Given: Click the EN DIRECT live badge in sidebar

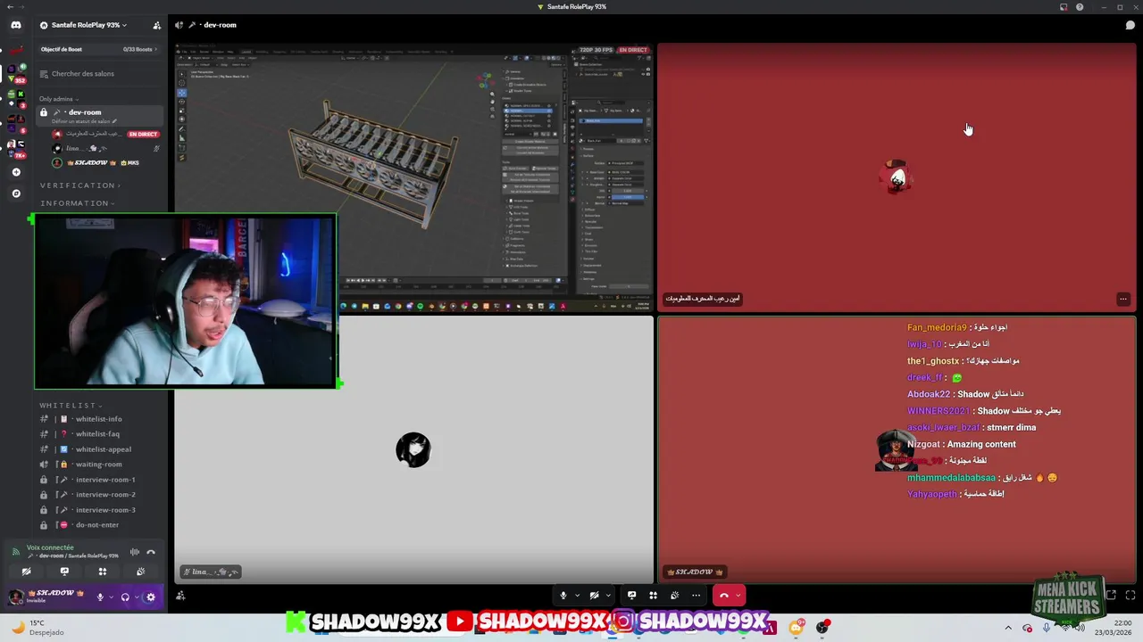Looking at the screenshot, I should click(143, 134).
